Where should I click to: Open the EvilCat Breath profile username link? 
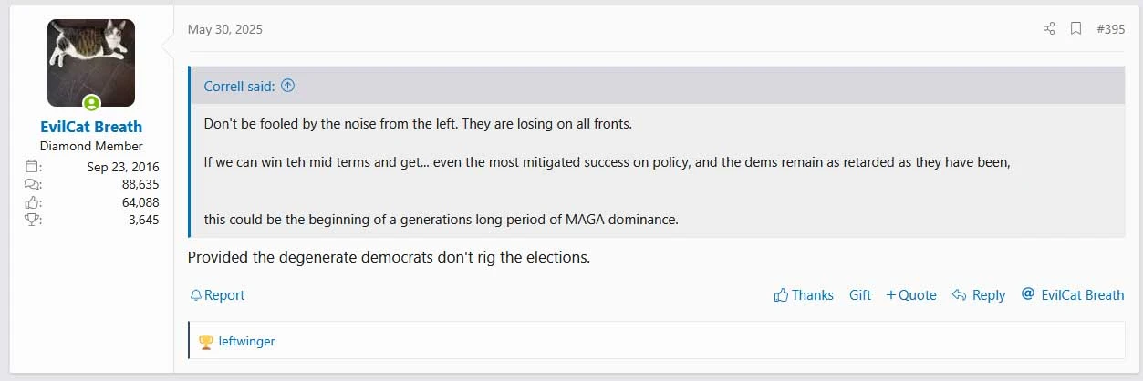pyautogui.click(x=91, y=127)
